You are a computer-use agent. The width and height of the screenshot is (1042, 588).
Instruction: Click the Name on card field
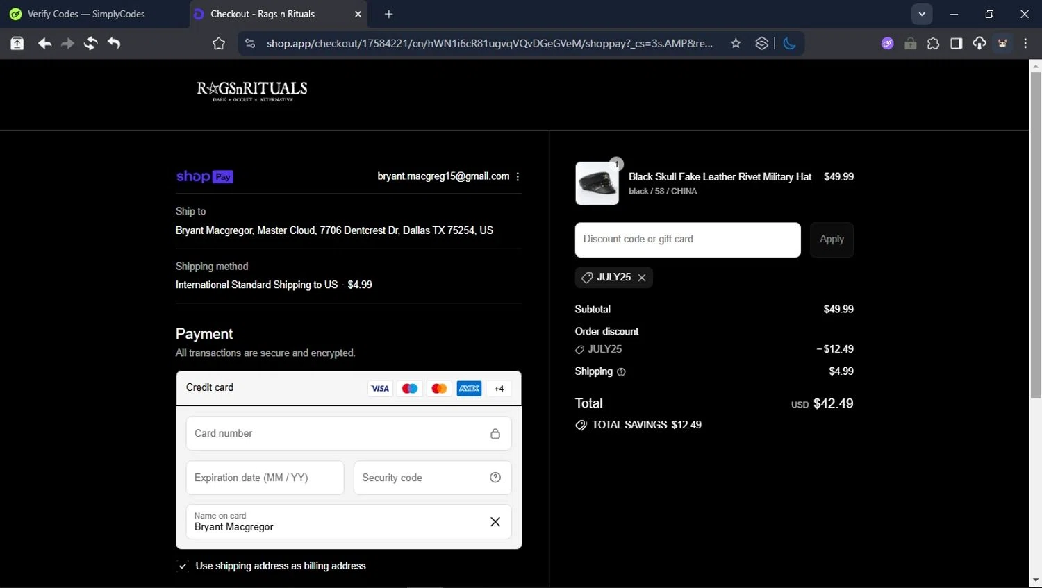coord(349,522)
